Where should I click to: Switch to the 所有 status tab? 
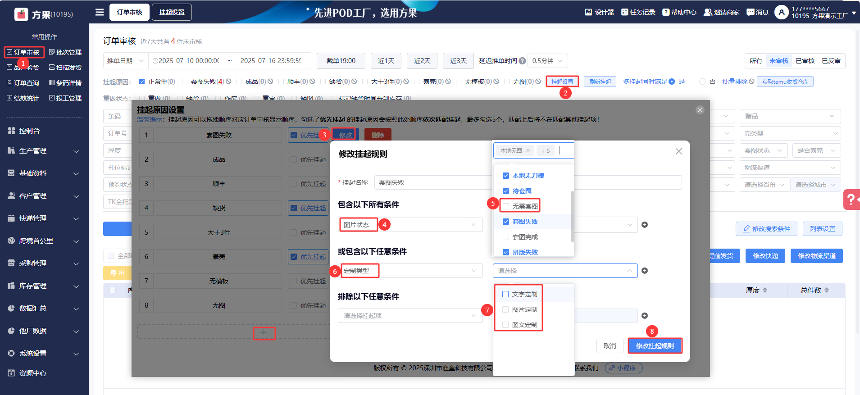755,61
